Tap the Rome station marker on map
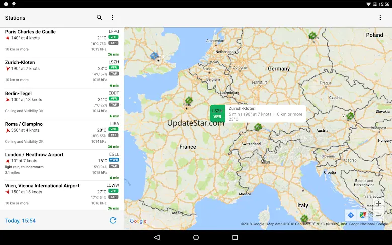Screen dimensions: 392x245 click(x=304, y=219)
